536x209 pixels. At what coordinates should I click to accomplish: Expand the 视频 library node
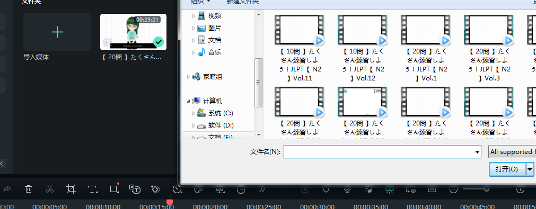(x=194, y=16)
